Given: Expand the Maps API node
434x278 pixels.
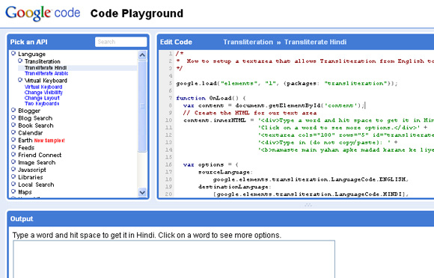Looking at the screenshot, I should [13, 191].
